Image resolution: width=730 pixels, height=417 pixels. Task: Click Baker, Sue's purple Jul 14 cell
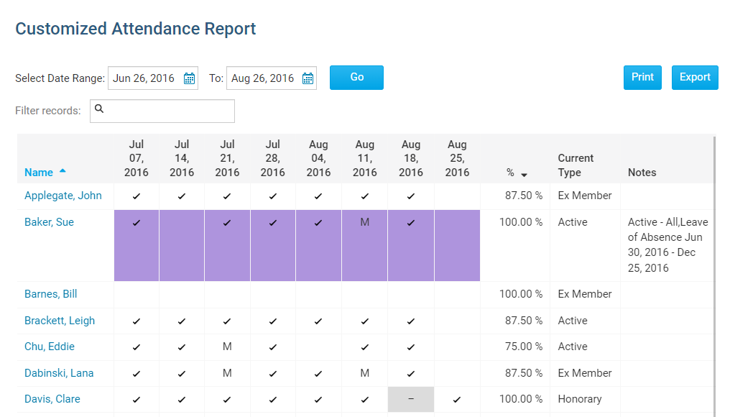tap(182, 245)
